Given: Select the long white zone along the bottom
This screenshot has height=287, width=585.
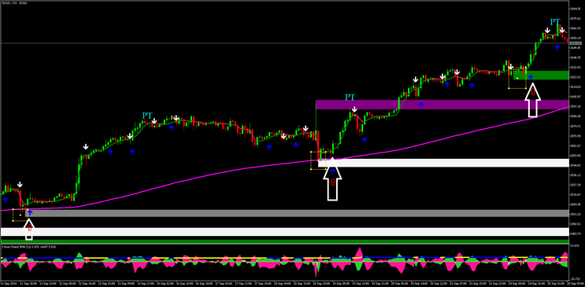Looking at the screenshot, I should click(285, 232).
